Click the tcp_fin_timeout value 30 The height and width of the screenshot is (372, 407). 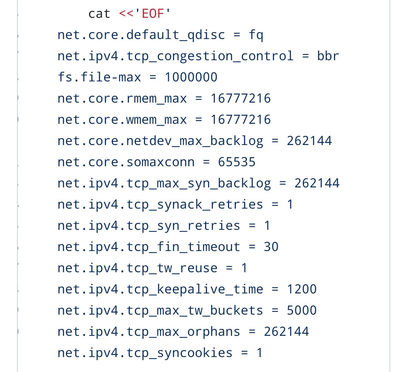(x=271, y=247)
